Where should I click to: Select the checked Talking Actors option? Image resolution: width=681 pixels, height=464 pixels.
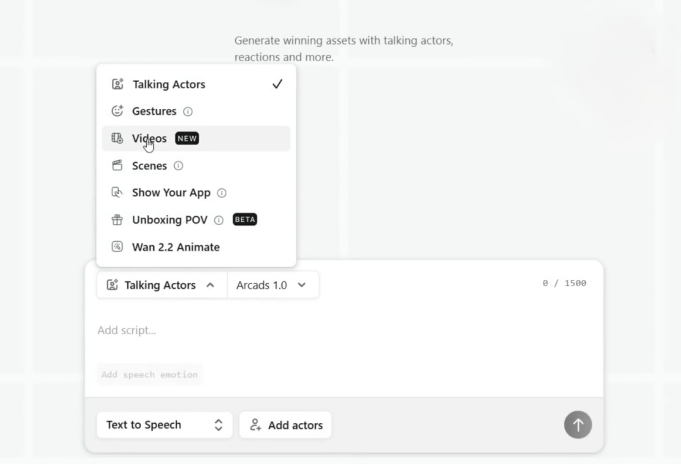(x=169, y=84)
